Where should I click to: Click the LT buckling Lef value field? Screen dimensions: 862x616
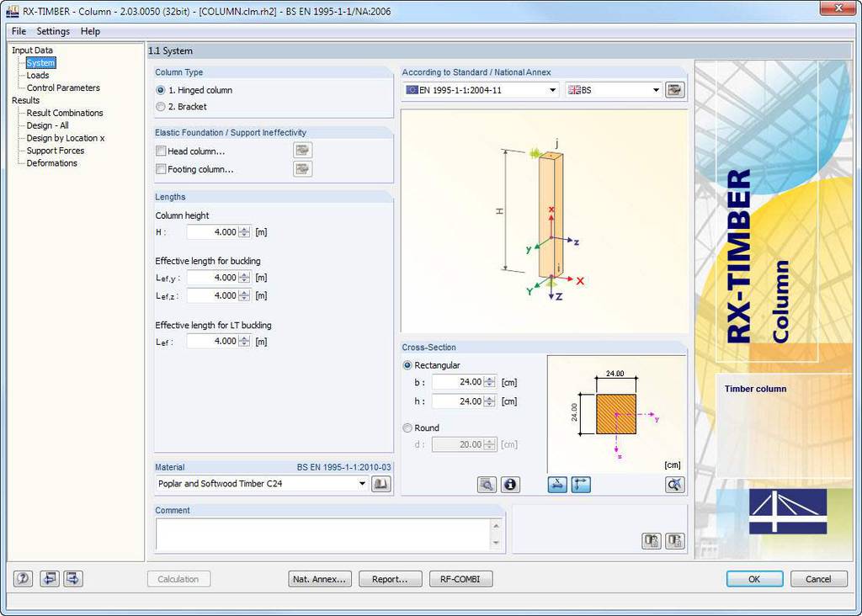click(212, 342)
